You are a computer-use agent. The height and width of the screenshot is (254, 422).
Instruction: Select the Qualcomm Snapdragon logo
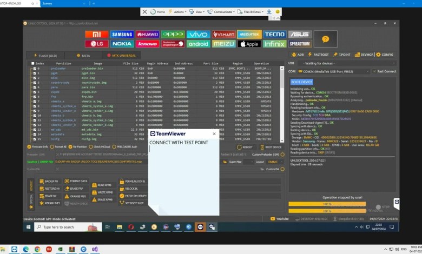click(173, 44)
